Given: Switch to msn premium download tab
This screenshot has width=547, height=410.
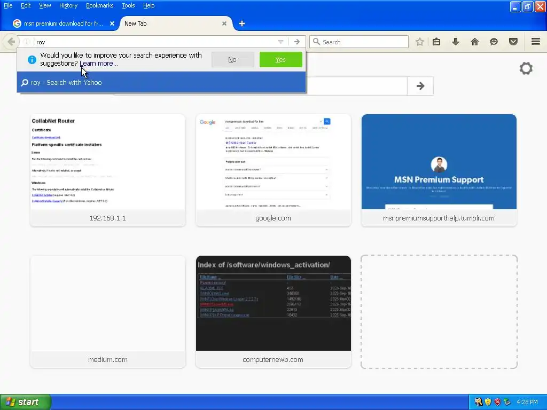Looking at the screenshot, I should pyautogui.click(x=64, y=23).
